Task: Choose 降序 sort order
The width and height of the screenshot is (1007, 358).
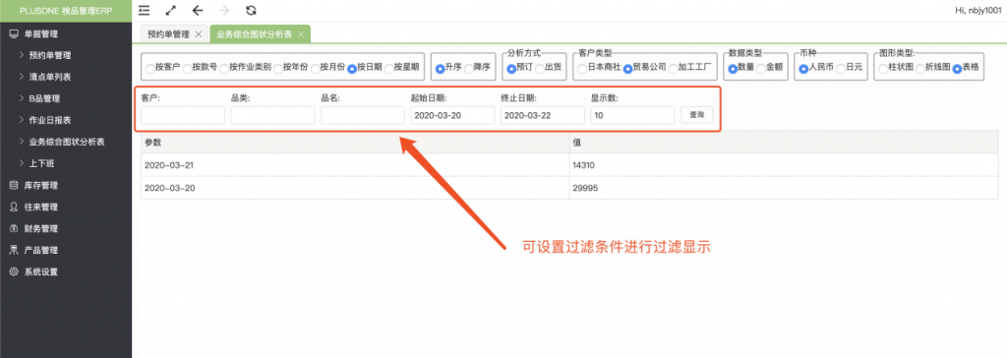Action: click(468, 68)
